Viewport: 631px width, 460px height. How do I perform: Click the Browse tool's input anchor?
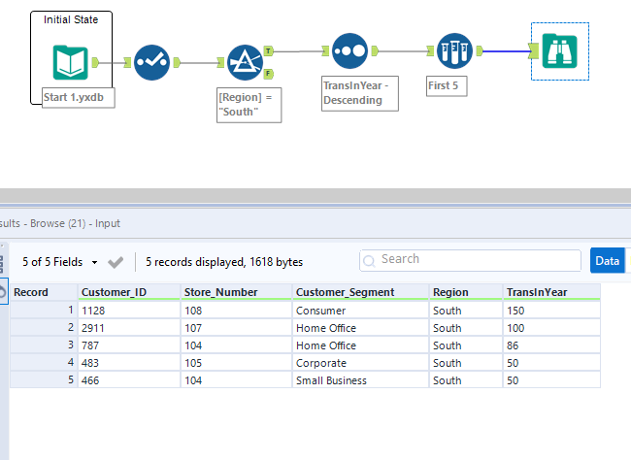click(x=534, y=51)
